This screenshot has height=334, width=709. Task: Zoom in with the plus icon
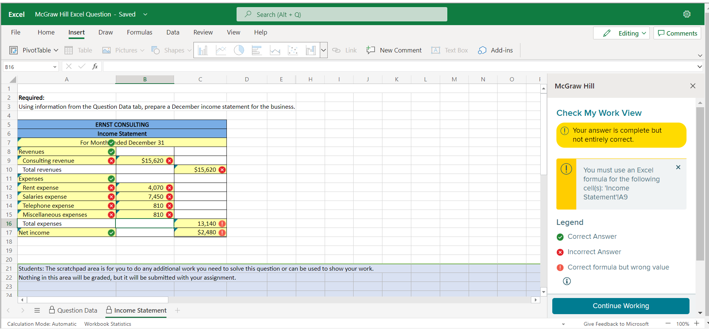tap(697, 324)
